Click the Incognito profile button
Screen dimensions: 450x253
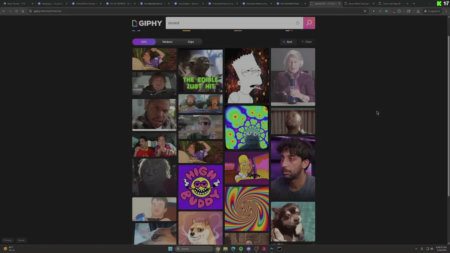click(x=432, y=11)
